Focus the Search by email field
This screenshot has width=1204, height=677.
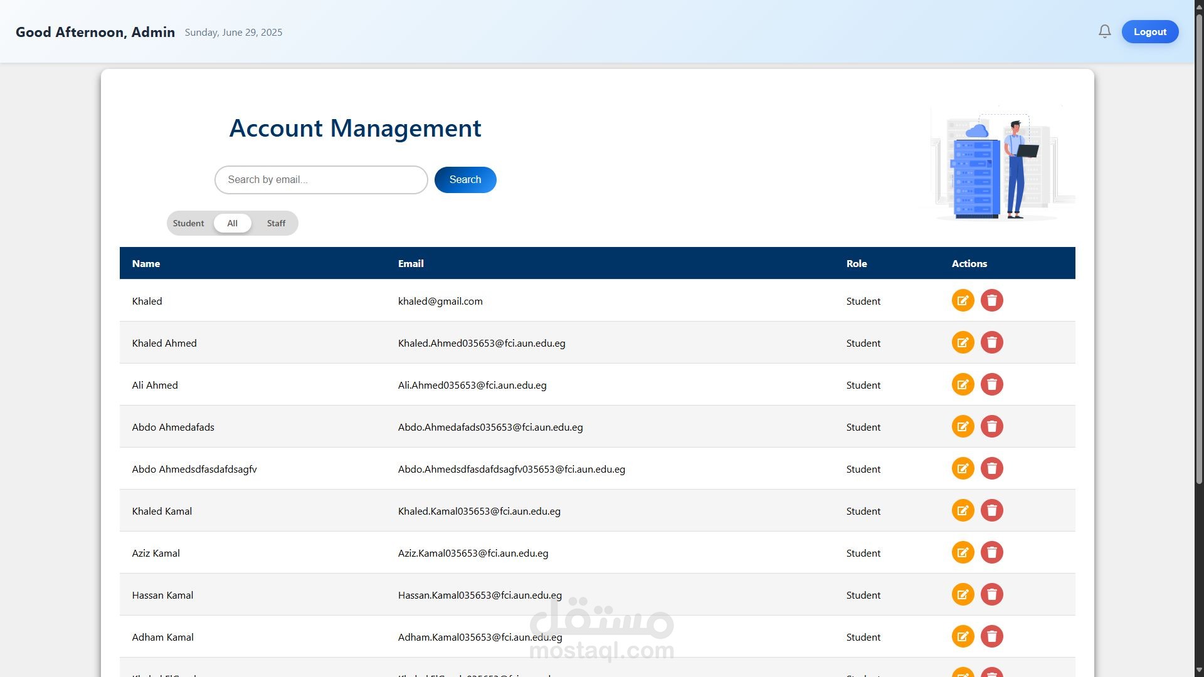tap(321, 180)
